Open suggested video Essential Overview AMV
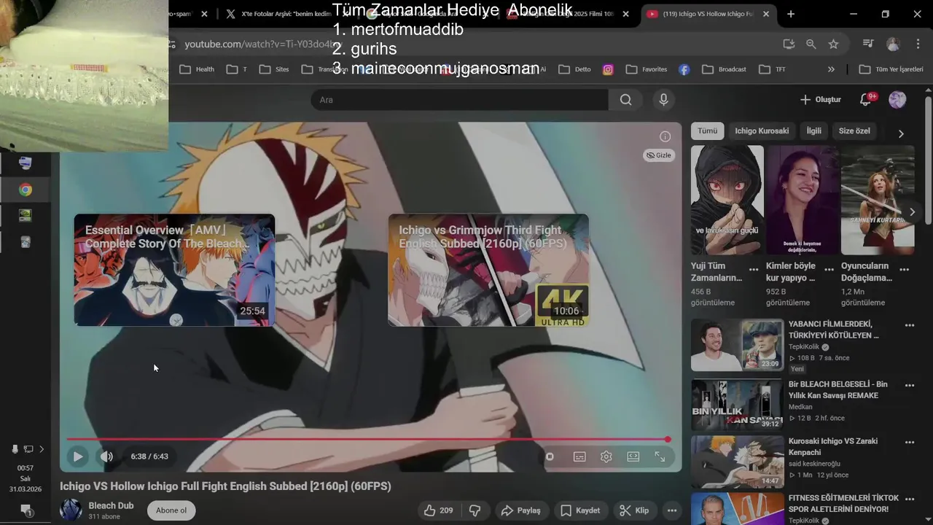The width and height of the screenshot is (933, 525). coord(174,270)
